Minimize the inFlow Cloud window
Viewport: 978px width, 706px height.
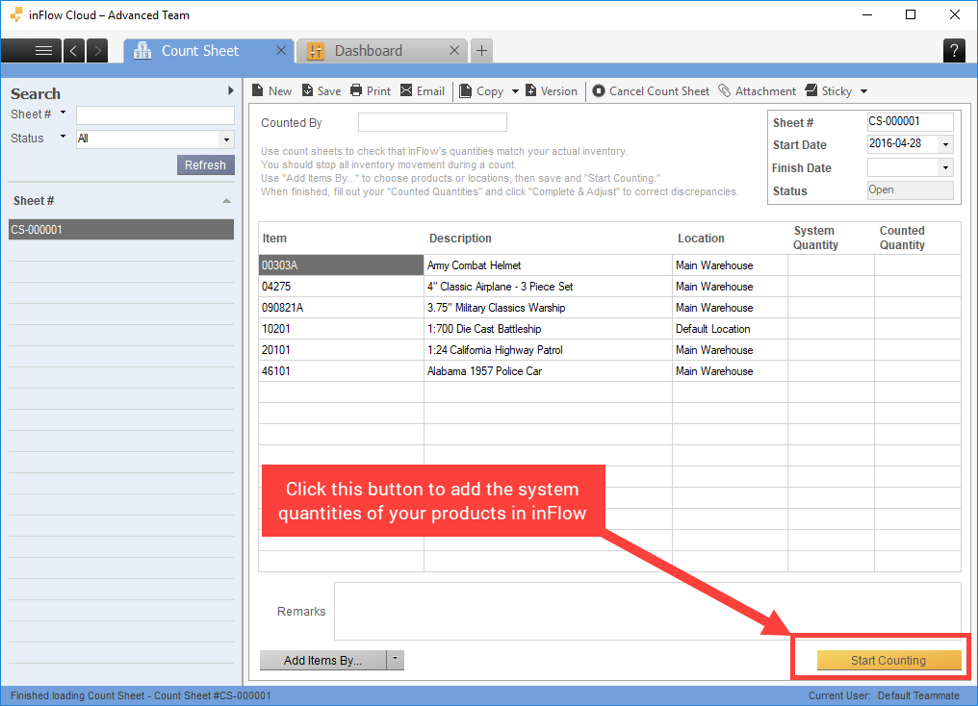(x=867, y=15)
